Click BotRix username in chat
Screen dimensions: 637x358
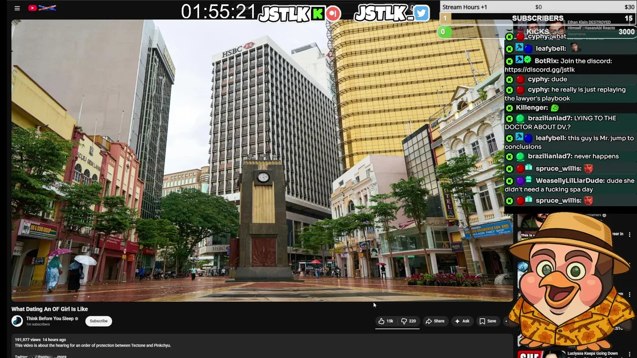pos(546,61)
